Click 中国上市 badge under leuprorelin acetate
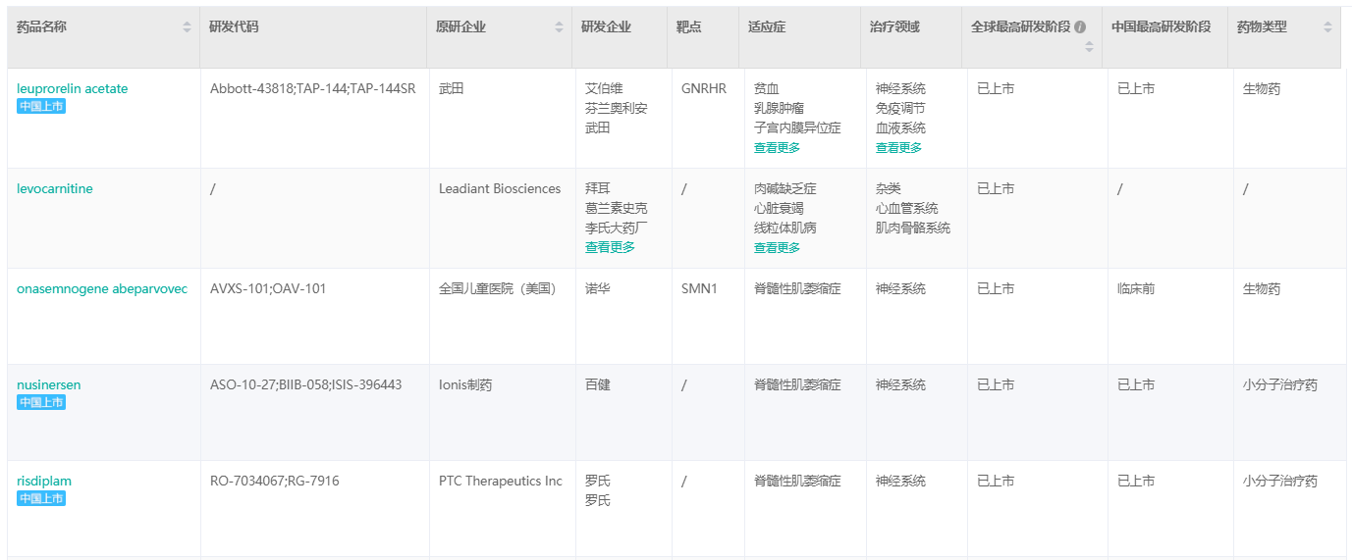This screenshot has height=560, width=1352. point(41,106)
